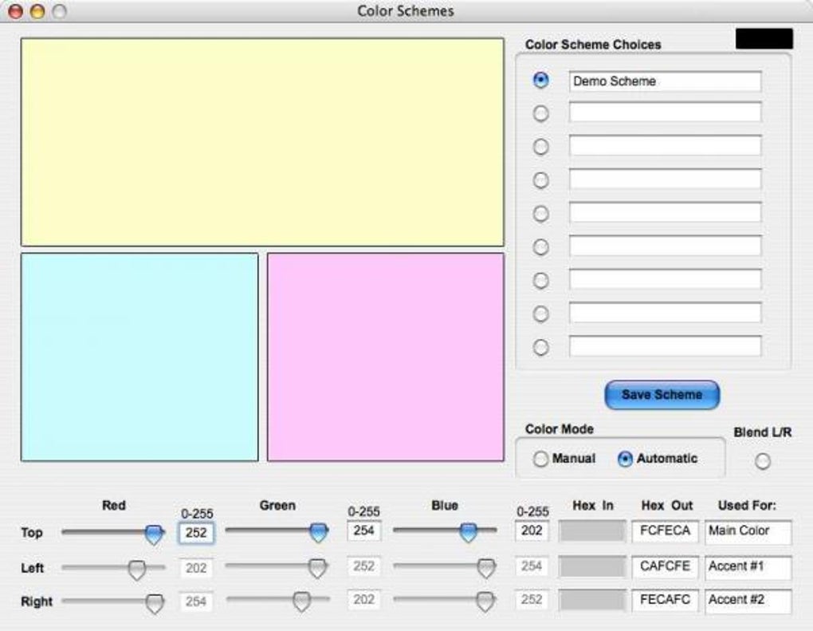Click the Top row Blue slider
813x631 pixels.
(x=469, y=532)
